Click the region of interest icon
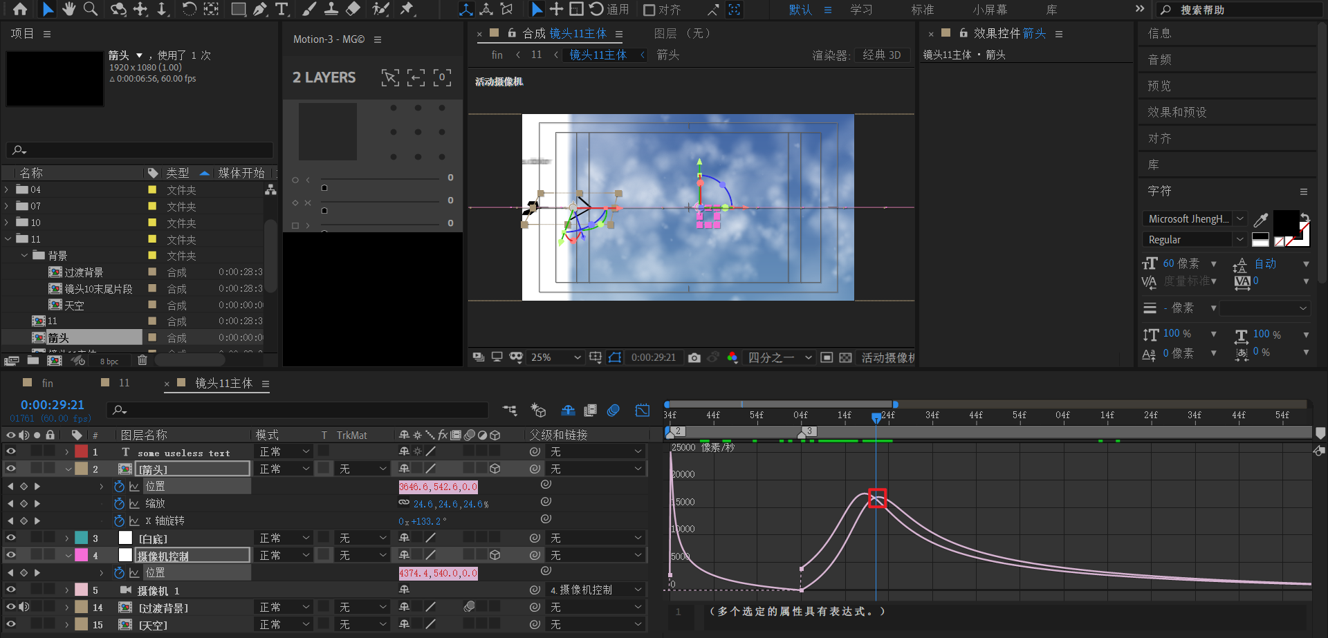The width and height of the screenshot is (1328, 638). 827,357
